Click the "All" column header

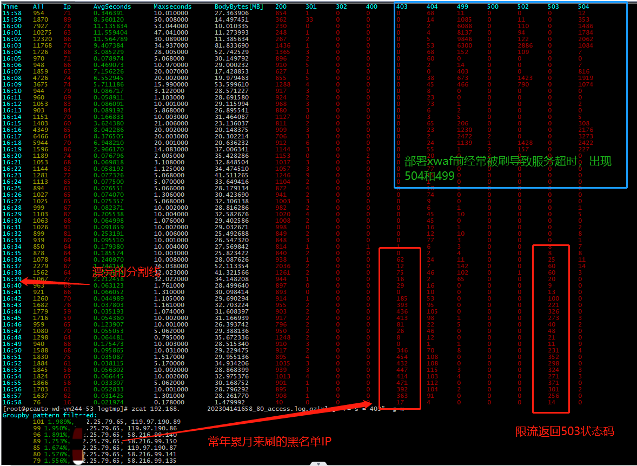coord(38,6)
